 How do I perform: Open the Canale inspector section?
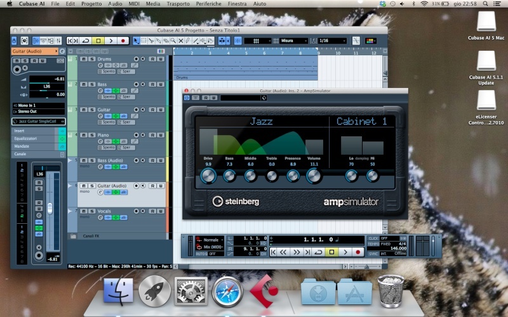[x=38, y=154]
